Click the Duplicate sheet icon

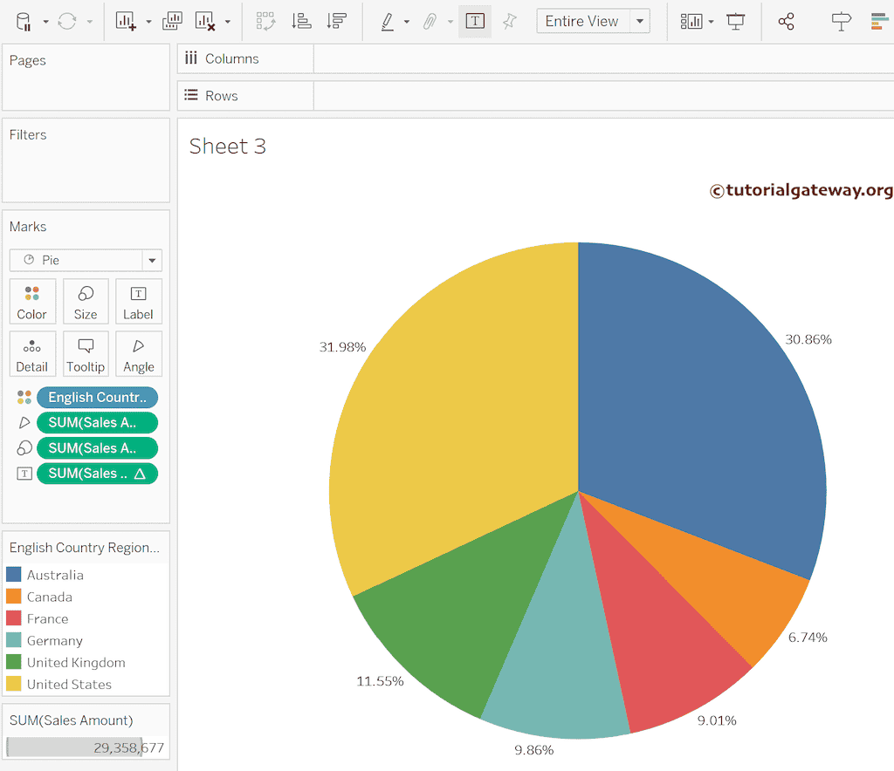coord(172,21)
